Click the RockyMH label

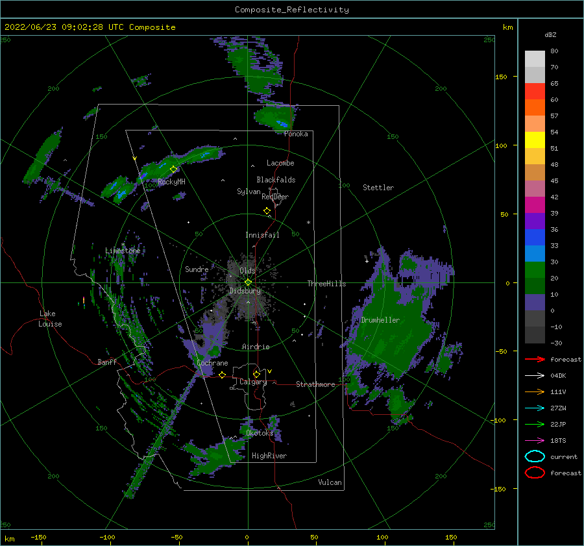(172, 182)
